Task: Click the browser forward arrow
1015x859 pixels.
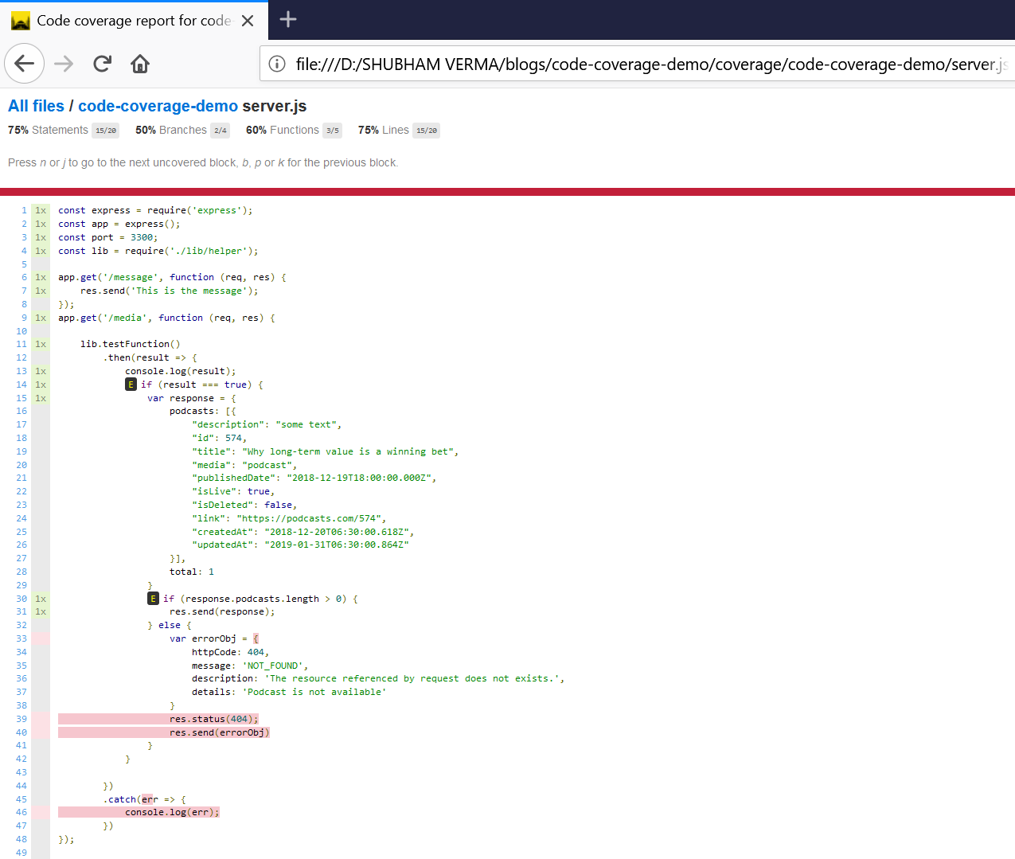Action: click(x=64, y=64)
